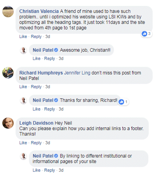Screen dimensions: 162x176
Task: Click the like reaction icon showing 3
Action: point(144,34)
